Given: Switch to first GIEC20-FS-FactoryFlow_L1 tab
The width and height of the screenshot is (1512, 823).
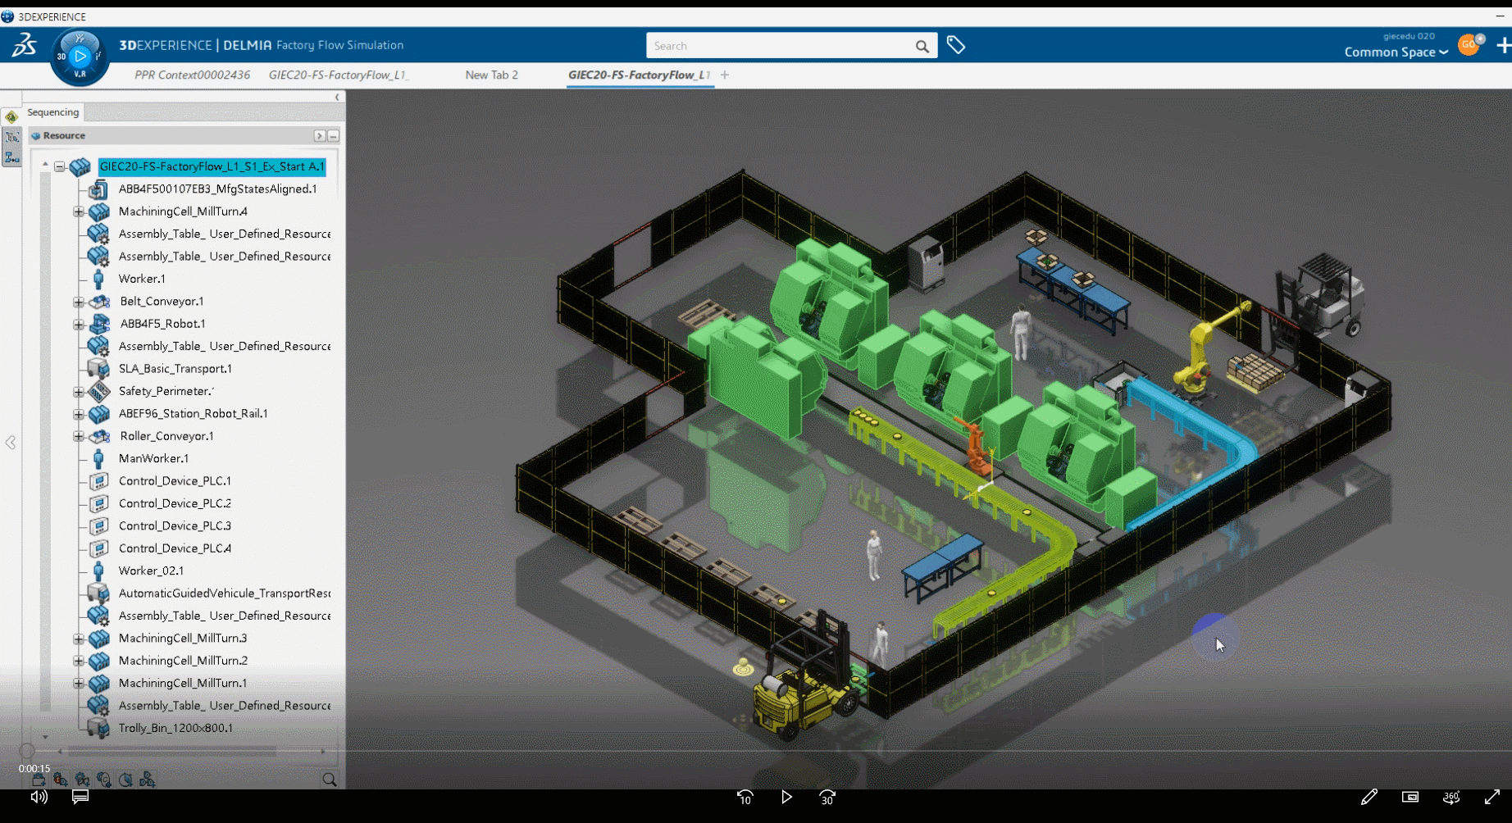Looking at the screenshot, I should [x=339, y=75].
